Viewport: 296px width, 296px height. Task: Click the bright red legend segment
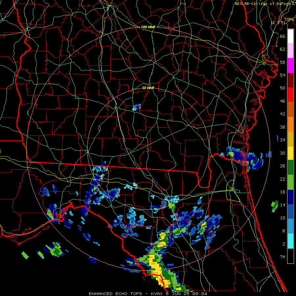click(x=290, y=95)
